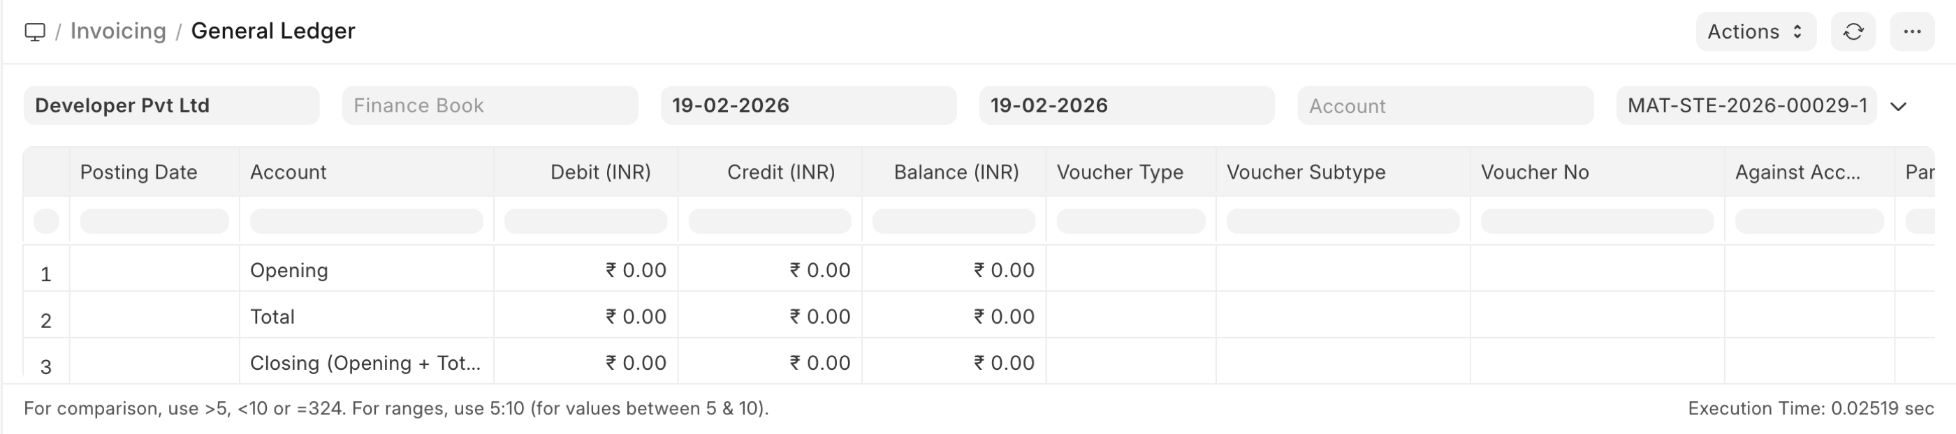The width and height of the screenshot is (1956, 434).
Task: Sort by Posting Date column header
Action: 139,172
